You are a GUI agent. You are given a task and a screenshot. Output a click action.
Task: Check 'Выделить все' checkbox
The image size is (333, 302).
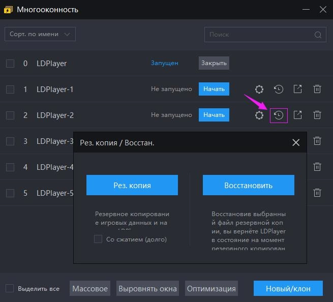tap(10, 288)
